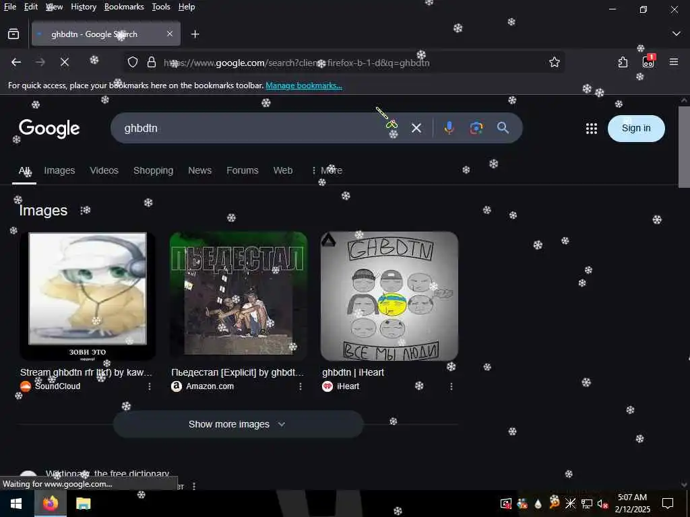
Task: Click the Manage bookmarks link
Action: click(304, 85)
